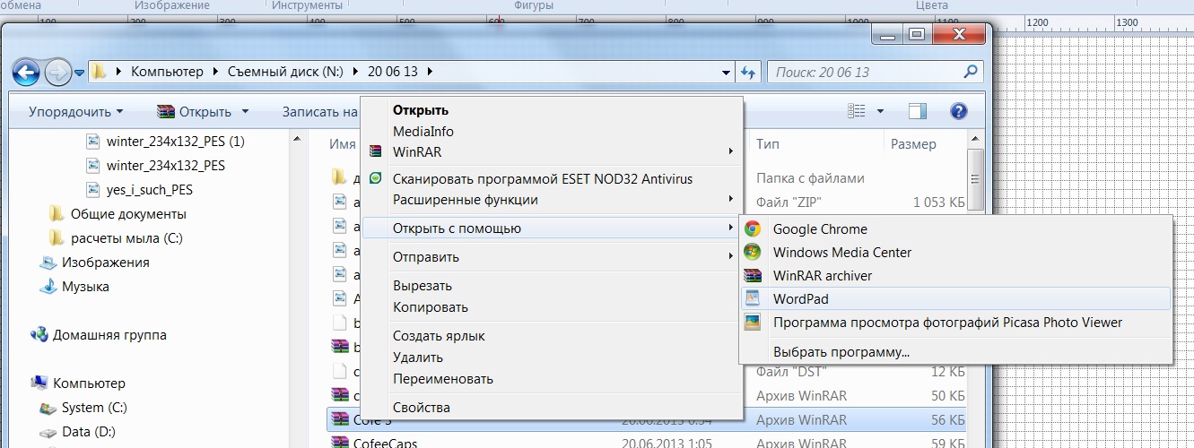
Task: Expand the view options dropdown arrow
Action: click(880, 111)
